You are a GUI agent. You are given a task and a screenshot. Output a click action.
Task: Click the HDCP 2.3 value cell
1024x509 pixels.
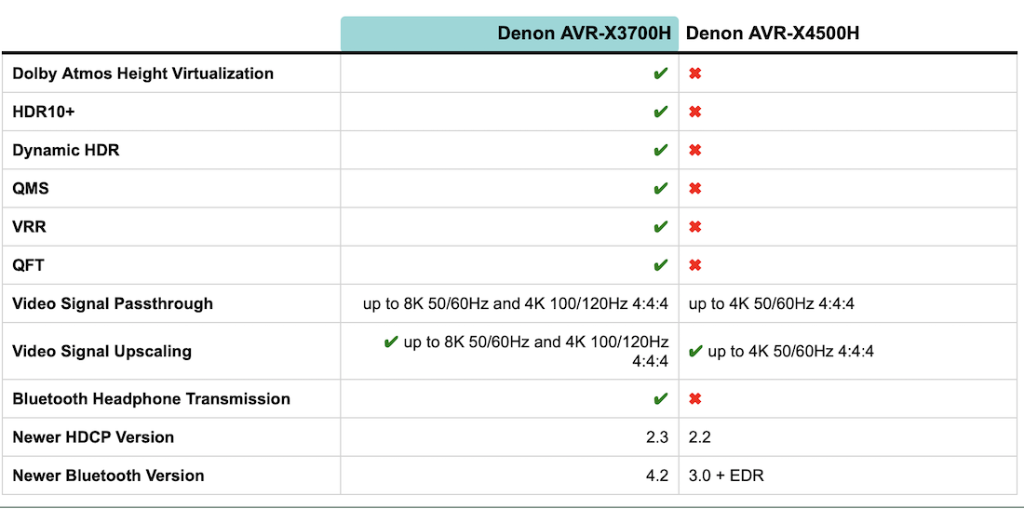pyautogui.click(x=656, y=437)
